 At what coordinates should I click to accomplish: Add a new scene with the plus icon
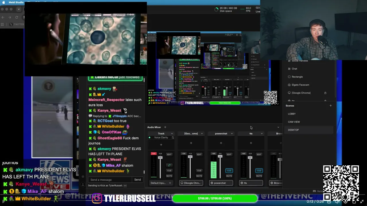[331, 106]
